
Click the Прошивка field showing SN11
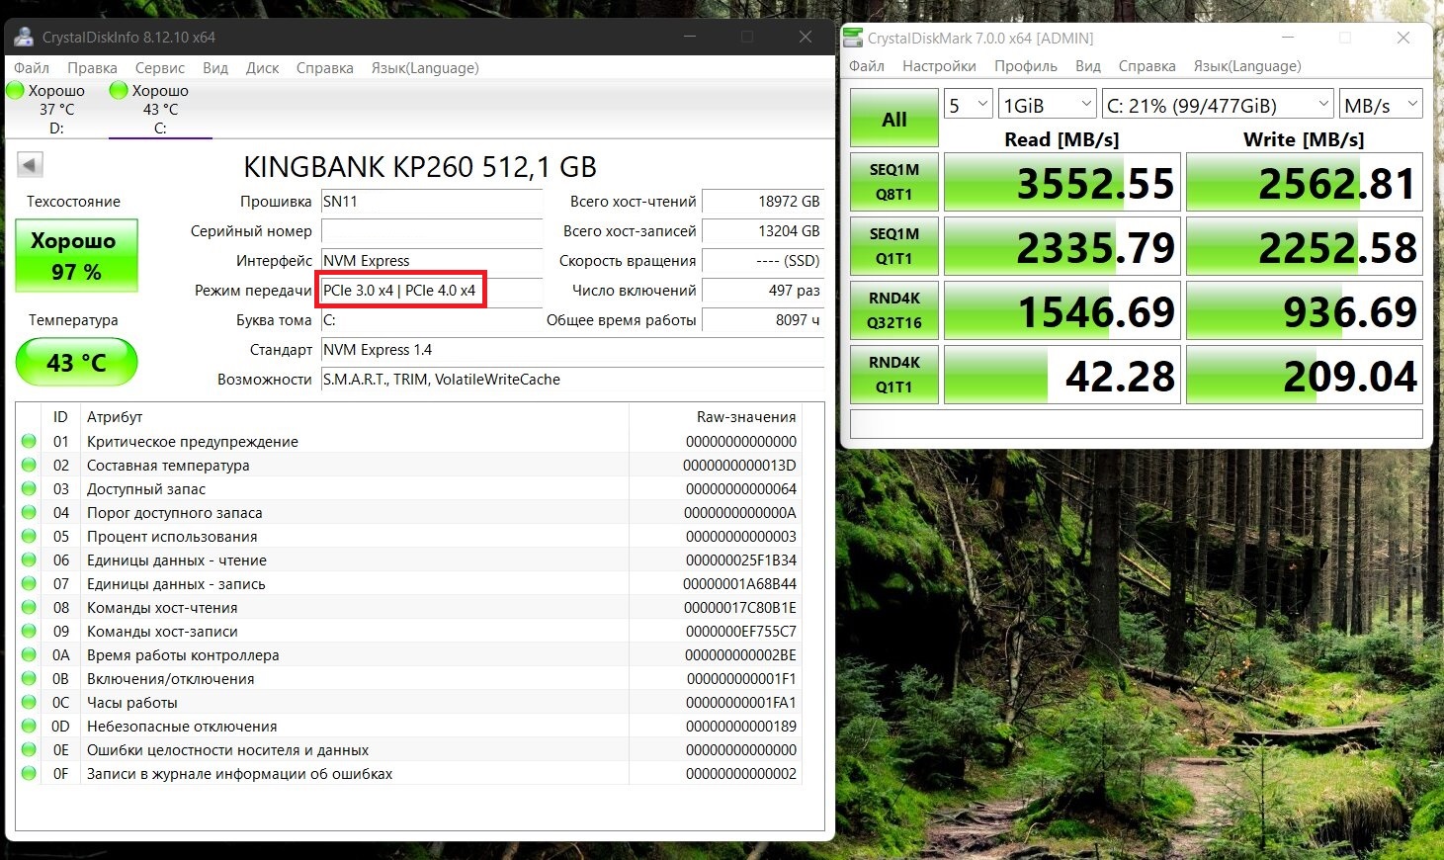[x=432, y=201]
